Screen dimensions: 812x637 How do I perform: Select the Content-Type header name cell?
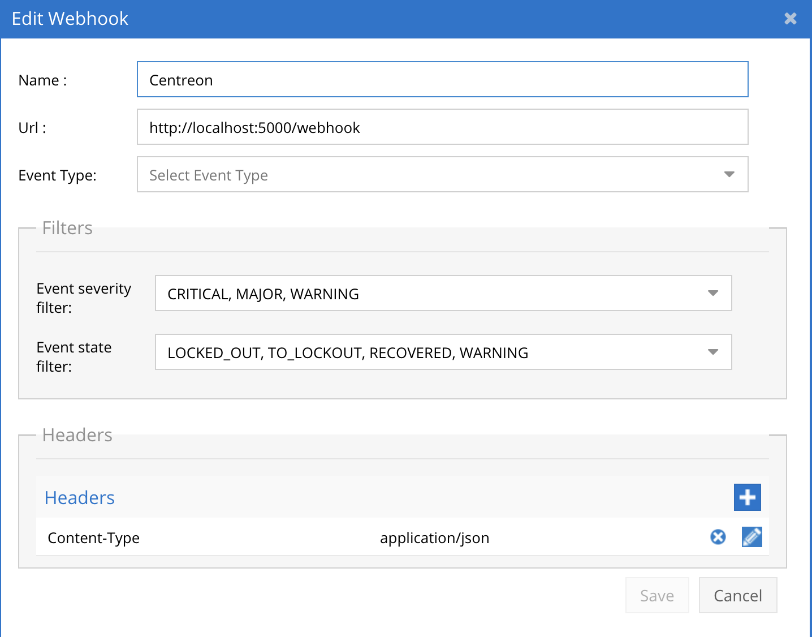click(94, 538)
